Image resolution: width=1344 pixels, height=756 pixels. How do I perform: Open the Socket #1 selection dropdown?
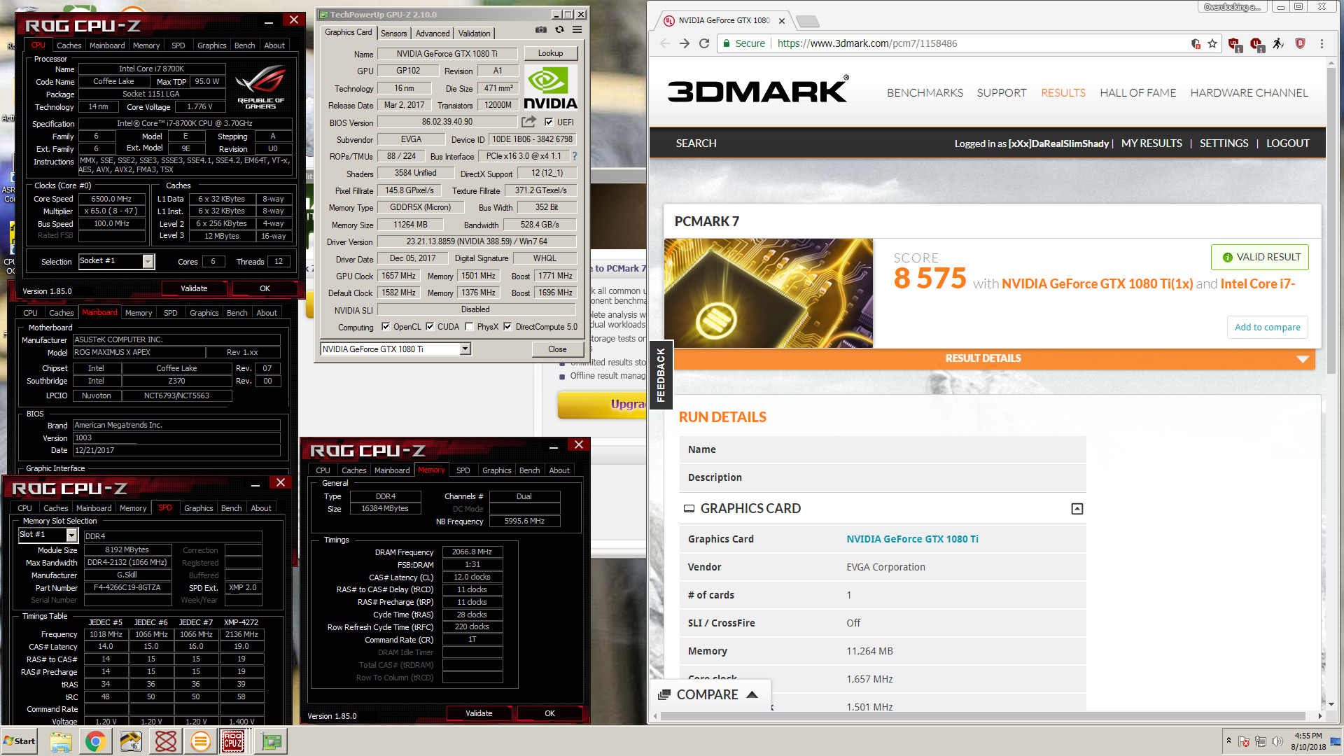pos(148,261)
